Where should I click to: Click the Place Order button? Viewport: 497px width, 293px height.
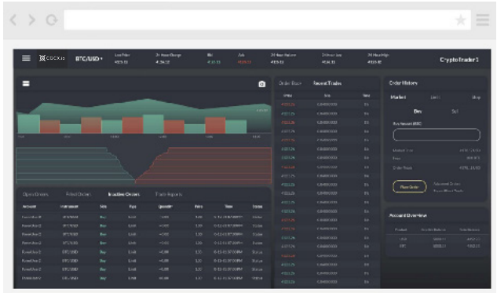point(410,187)
